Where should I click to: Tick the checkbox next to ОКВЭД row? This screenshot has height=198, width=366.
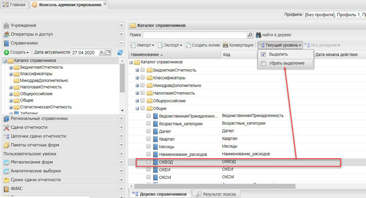(148, 162)
